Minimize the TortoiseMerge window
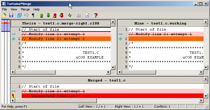Screen dimensions: 210x110 click(x=196, y=4)
